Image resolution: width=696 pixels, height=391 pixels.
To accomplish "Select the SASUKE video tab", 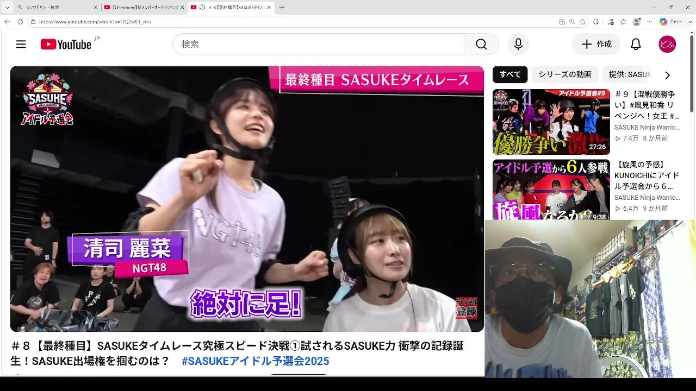I will pos(231,8).
